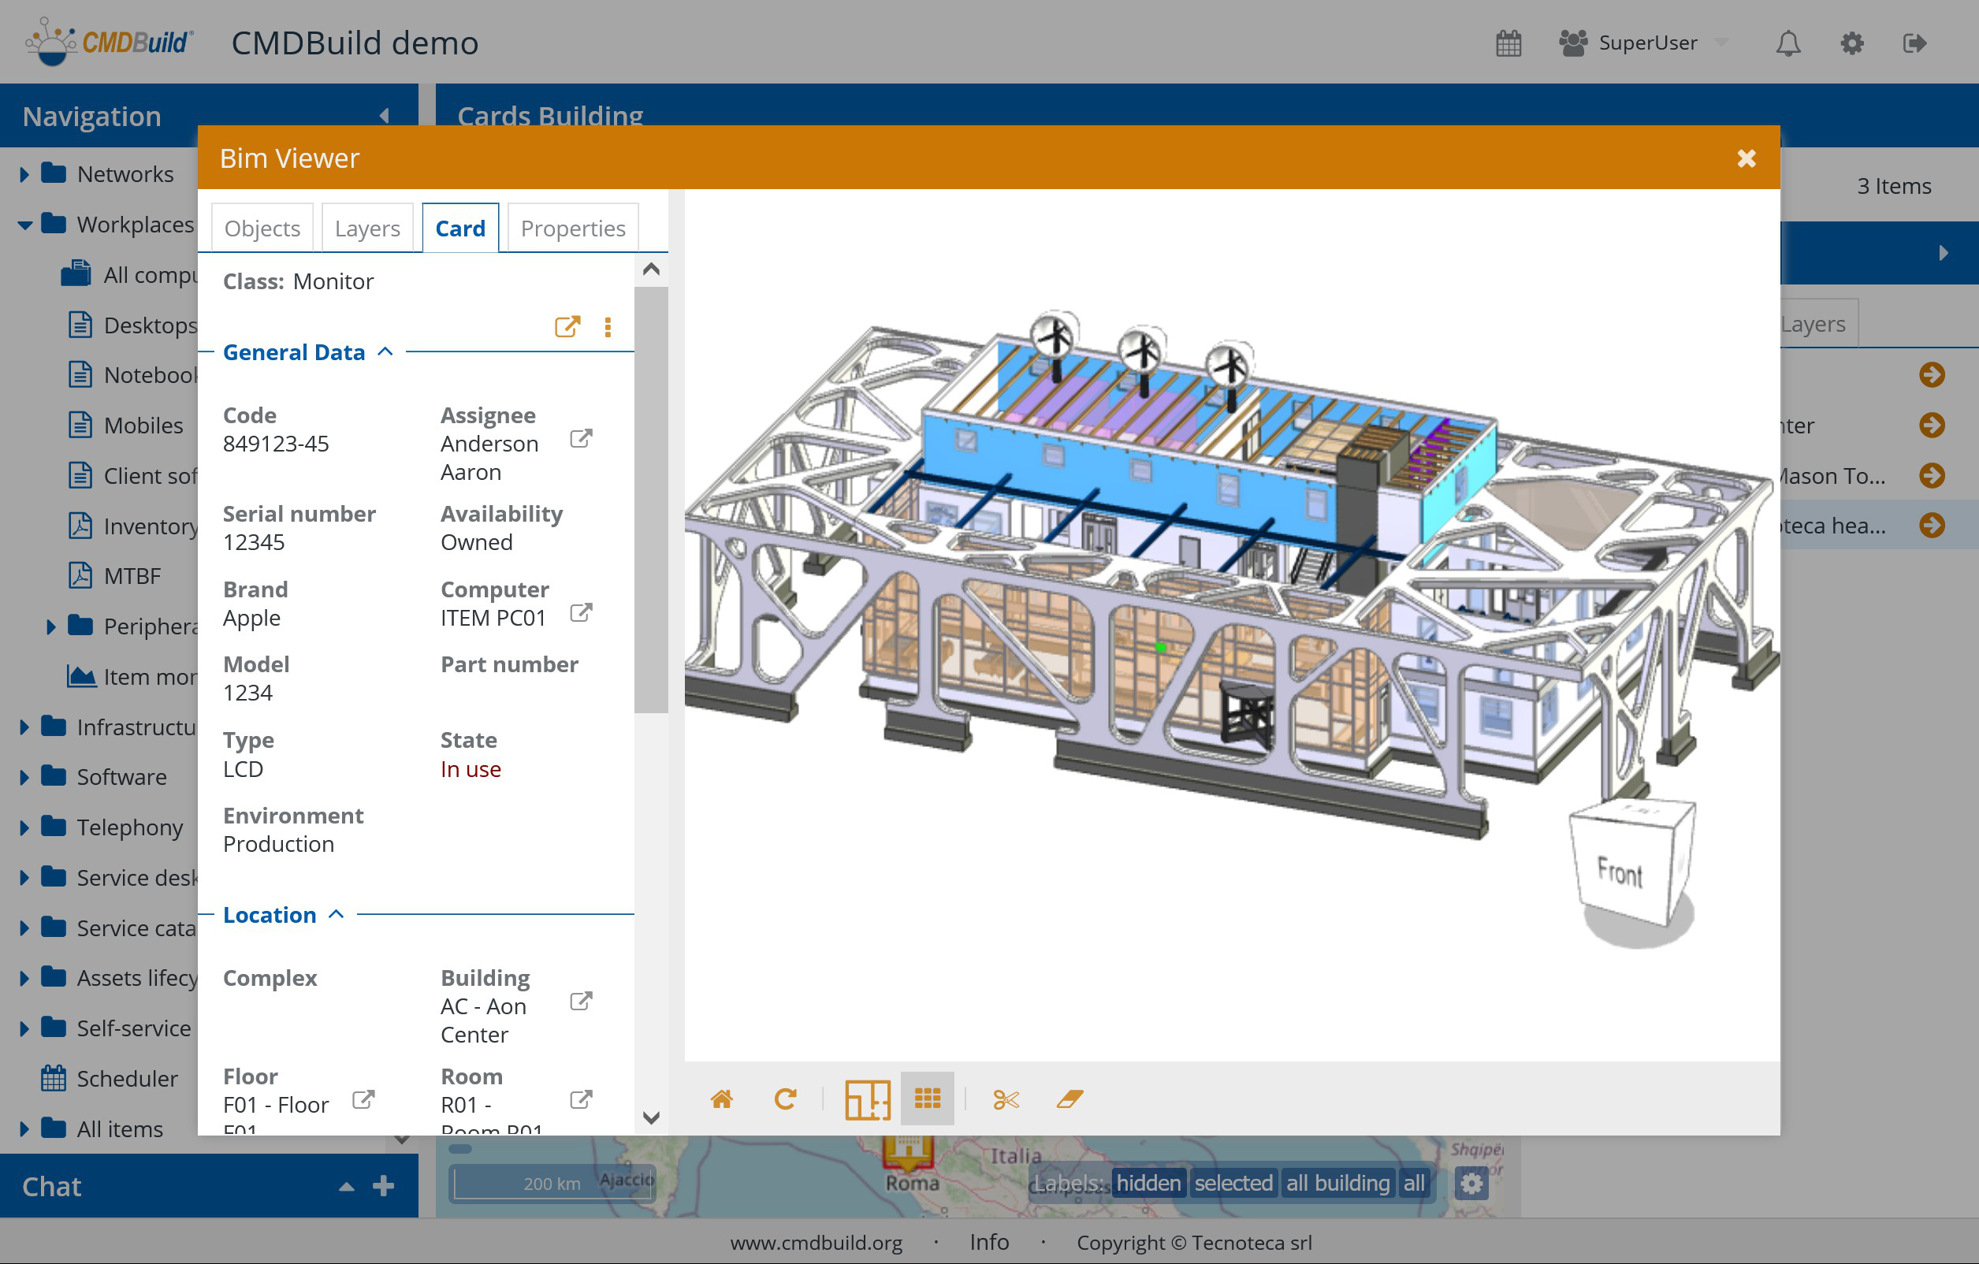Switch to the Objects tab
This screenshot has width=1979, height=1264.
click(262, 228)
